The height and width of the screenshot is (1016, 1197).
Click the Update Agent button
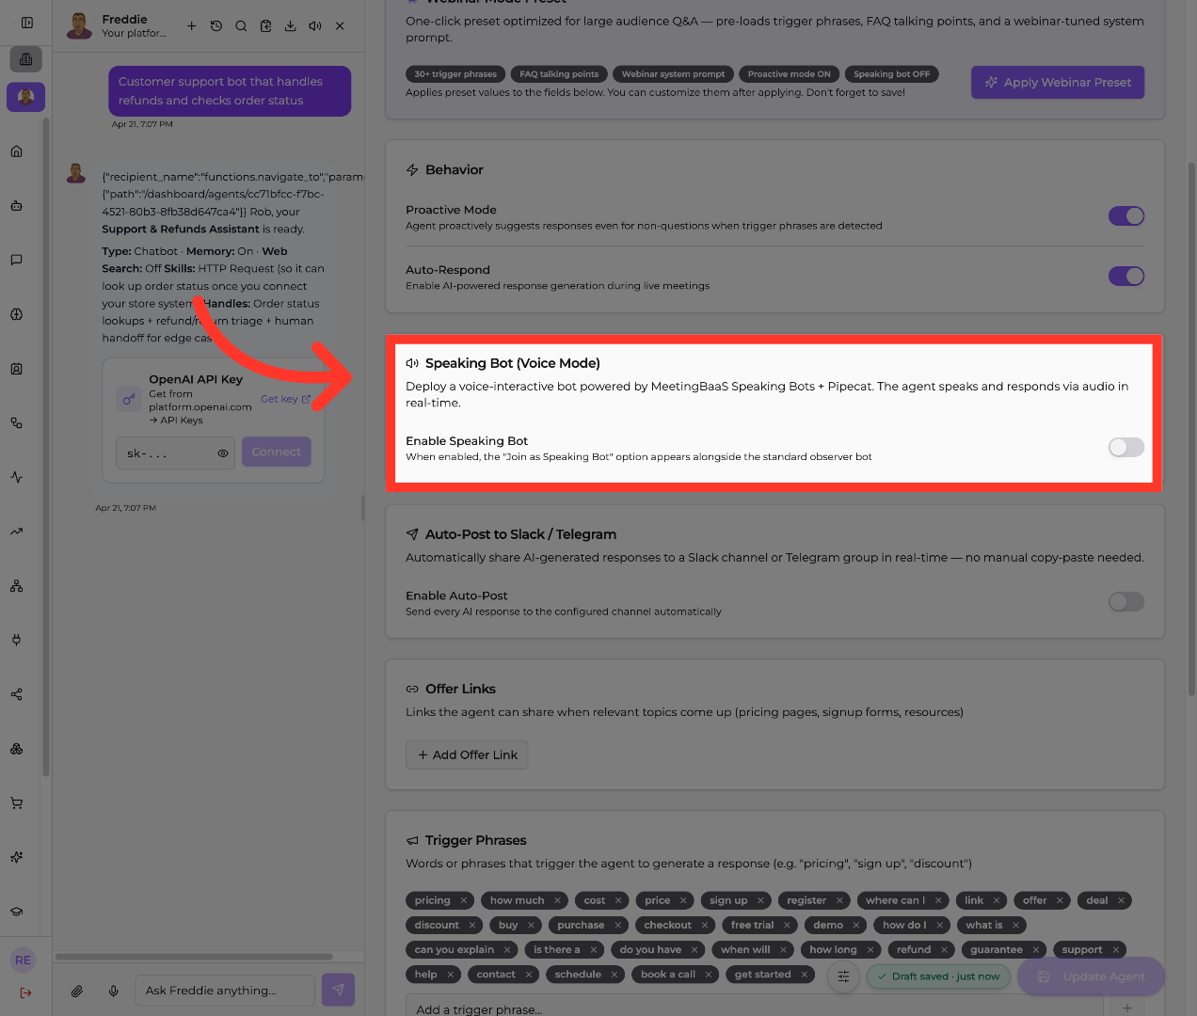1092,976
